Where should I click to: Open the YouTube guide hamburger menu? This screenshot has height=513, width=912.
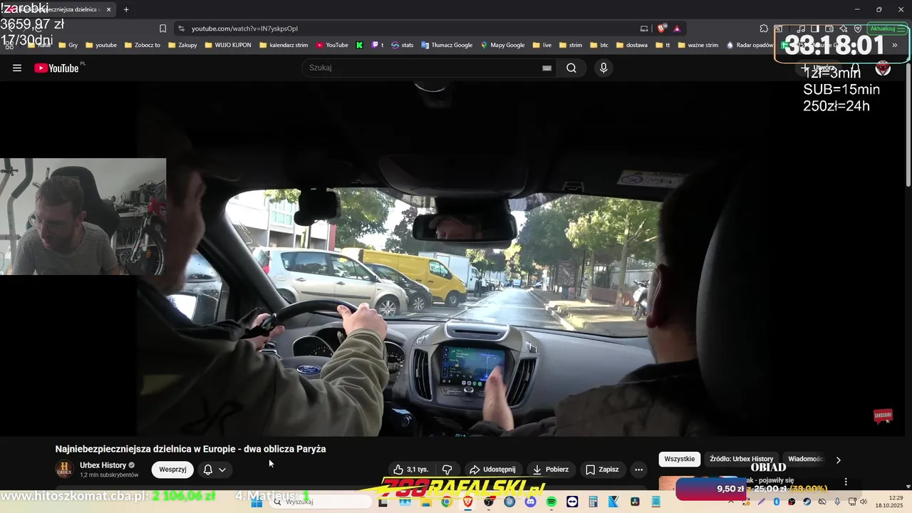point(17,68)
